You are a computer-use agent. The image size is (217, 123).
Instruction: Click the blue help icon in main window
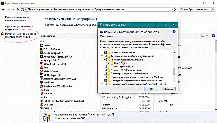click(x=213, y=36)
